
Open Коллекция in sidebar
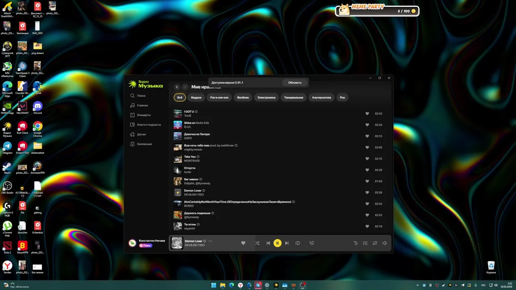click(x=141, y=144)
